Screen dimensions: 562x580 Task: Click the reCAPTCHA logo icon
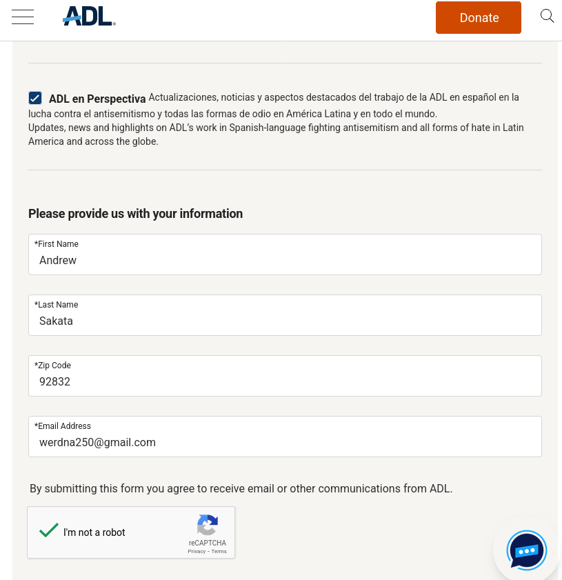(208, 525)
